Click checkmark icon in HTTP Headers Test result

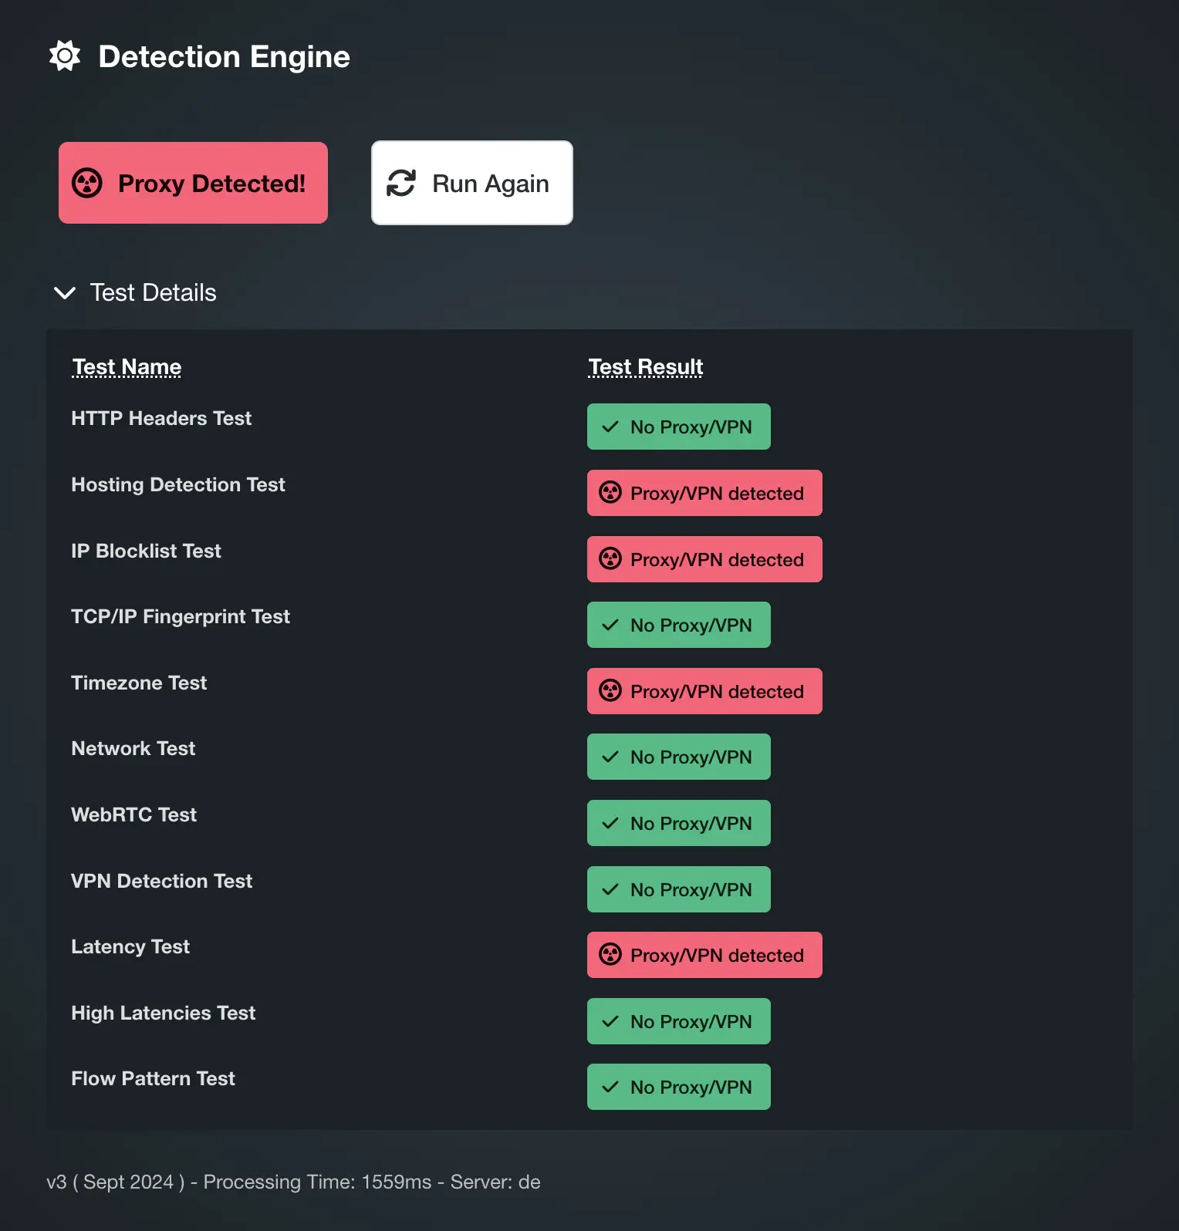point(610,427)
